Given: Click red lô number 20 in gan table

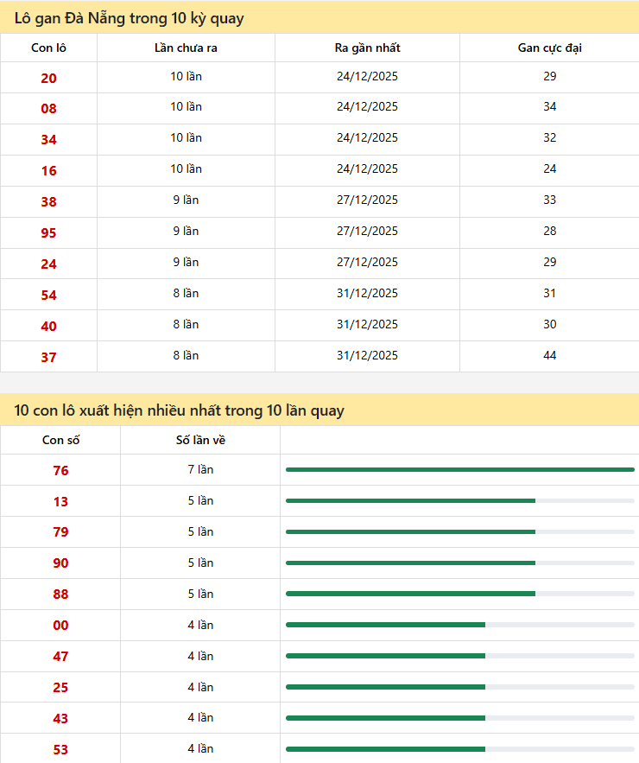Looking at the screenshot, I should (48, 78).
